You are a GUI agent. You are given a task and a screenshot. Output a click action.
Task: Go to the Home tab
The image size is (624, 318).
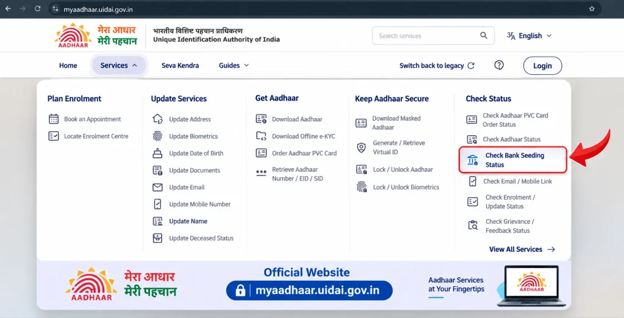pyautogui.click(x=68, y=65)
